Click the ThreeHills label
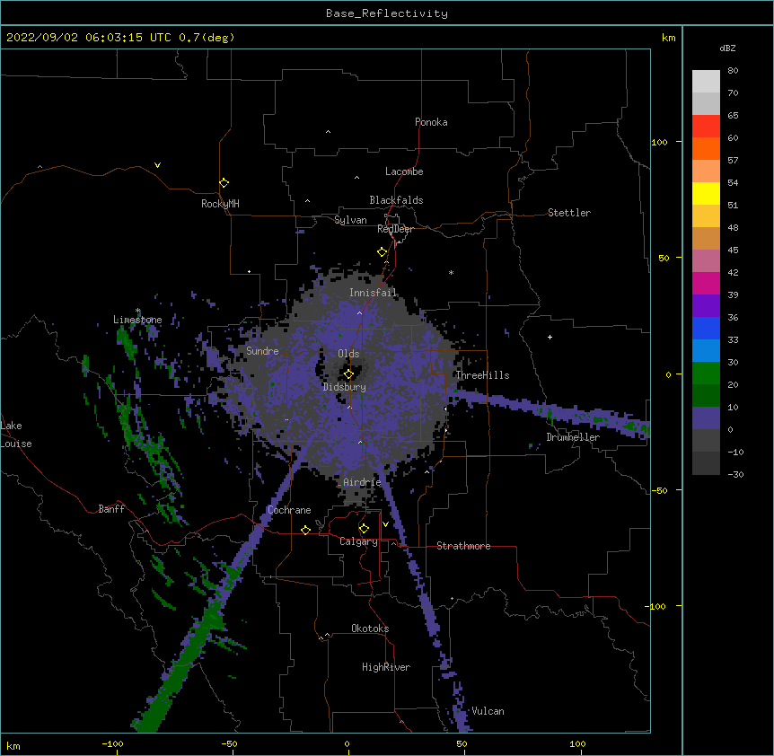 point(482,375)
